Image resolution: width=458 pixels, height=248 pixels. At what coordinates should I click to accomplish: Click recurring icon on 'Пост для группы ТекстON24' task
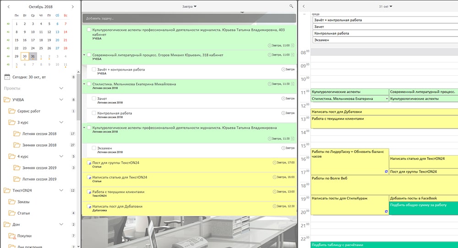tap(89, 163)
